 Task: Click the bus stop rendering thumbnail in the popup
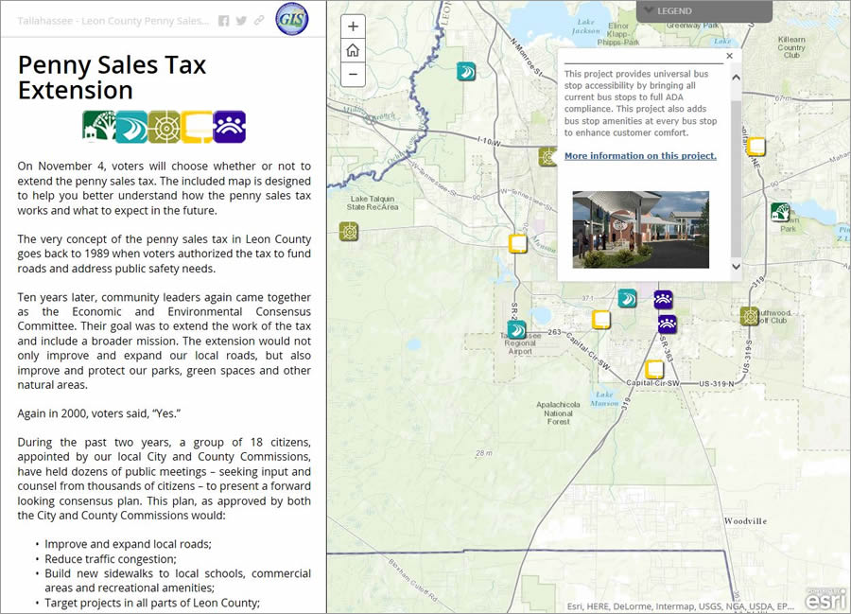[x=641, y=229]
